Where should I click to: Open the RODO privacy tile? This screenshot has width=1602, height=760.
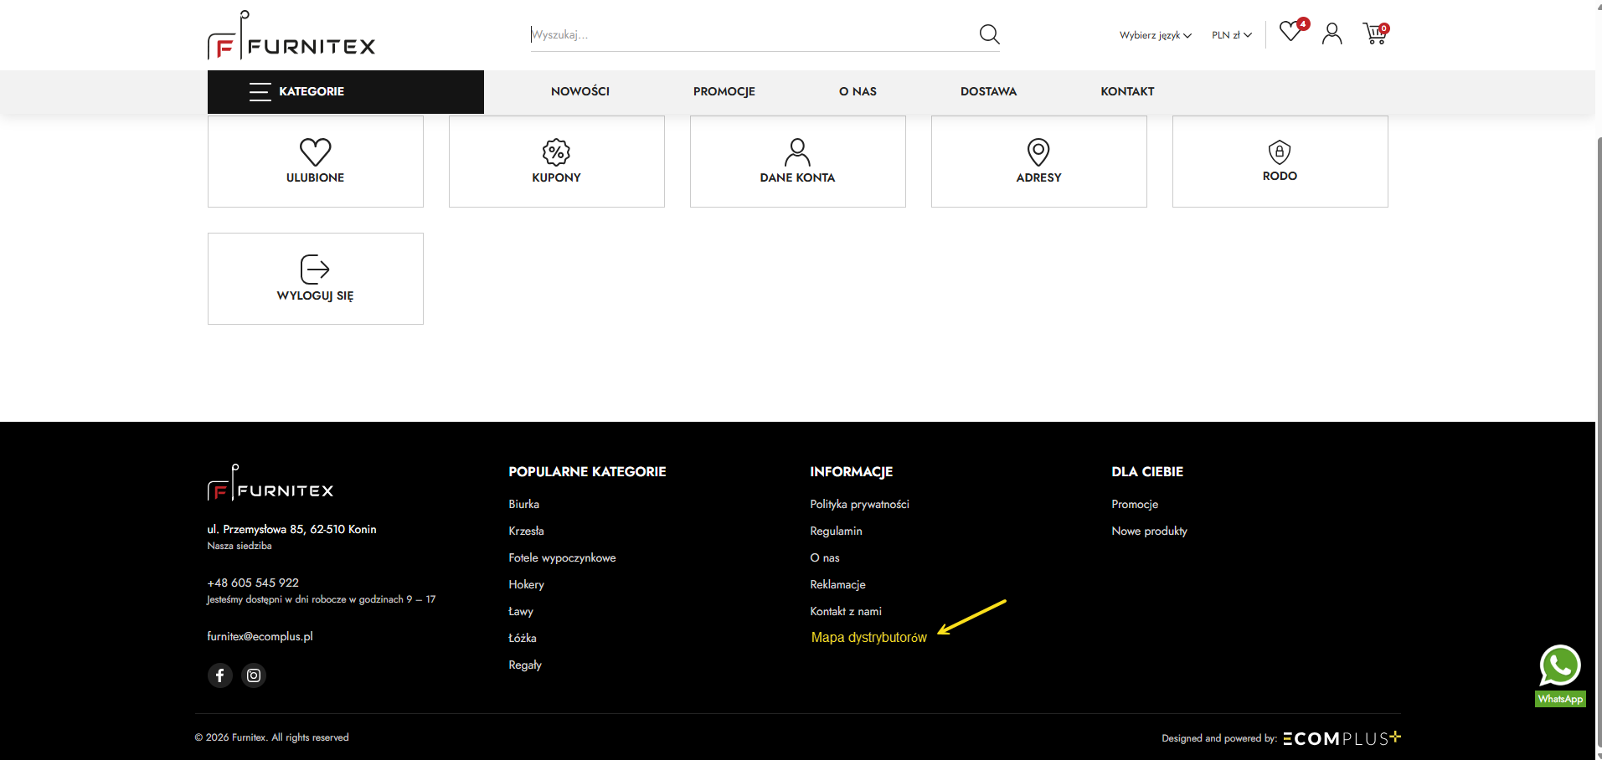[x=1280, y=162]
